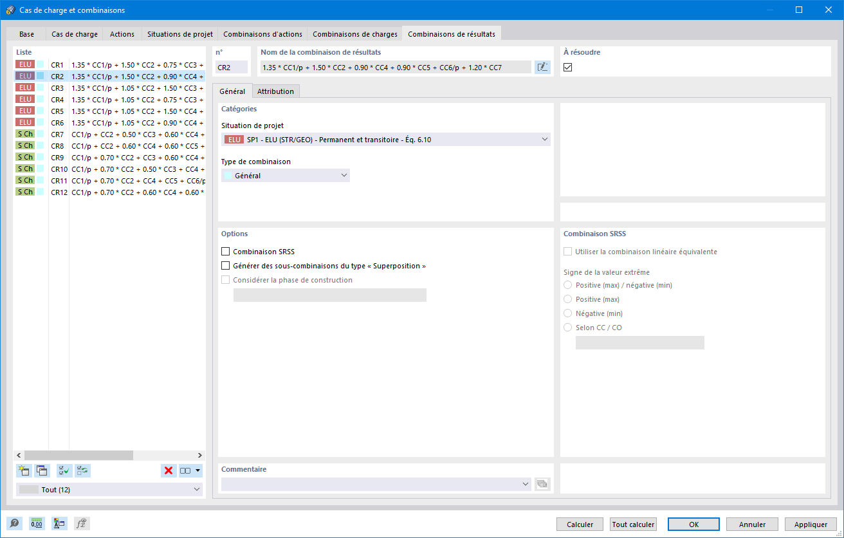Click the application icon in the title bar
Image resolution: width=844 pixels, height=538 pixels.
[x=10, y=10]
